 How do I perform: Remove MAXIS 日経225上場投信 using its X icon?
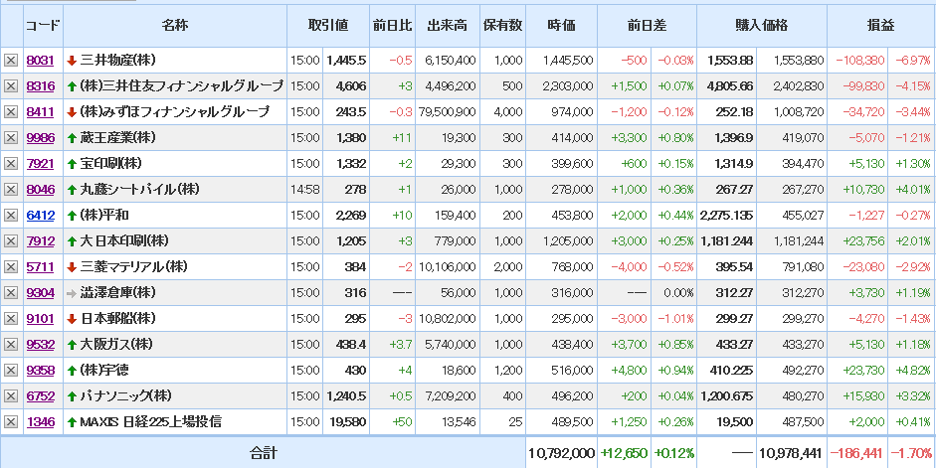11,421
